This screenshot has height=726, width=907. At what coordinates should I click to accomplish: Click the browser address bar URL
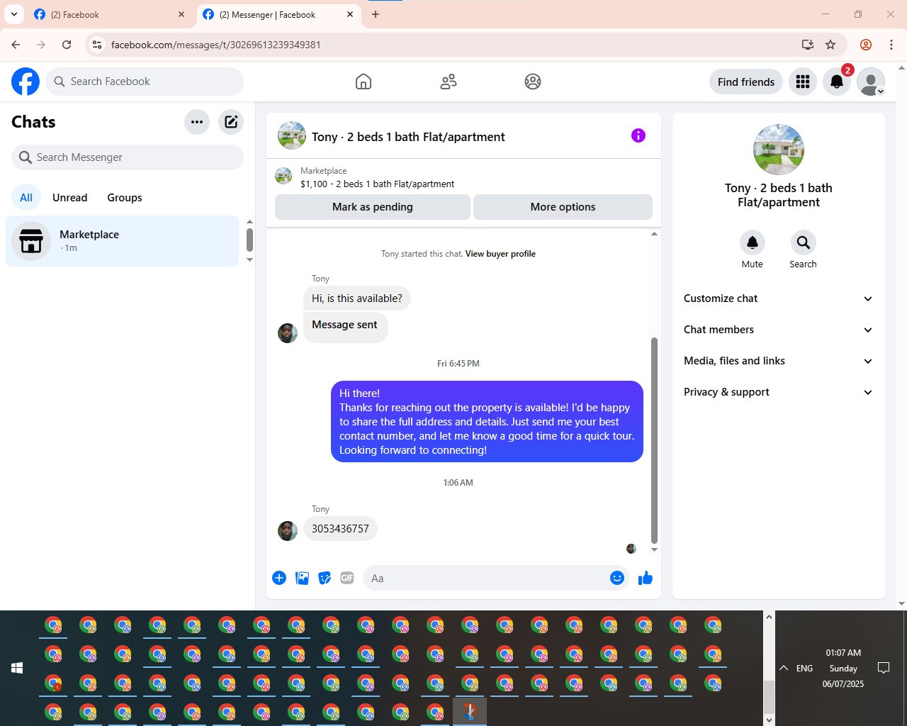(216, 45)
